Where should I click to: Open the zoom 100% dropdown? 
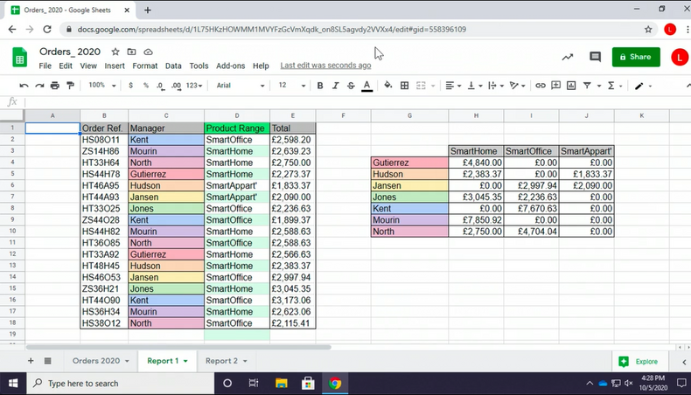pyautogui.click(x=101, y=86)
